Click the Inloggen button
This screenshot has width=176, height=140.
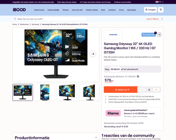(150, 10)
